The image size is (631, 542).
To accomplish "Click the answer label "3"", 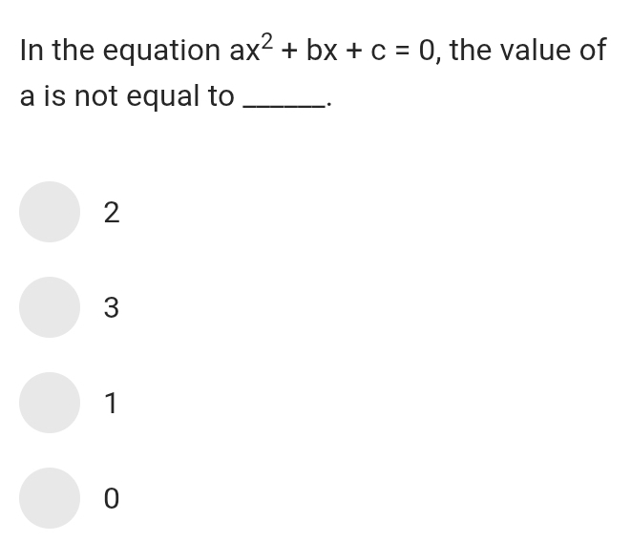I will pyautogui.click(x=111, y=308).
